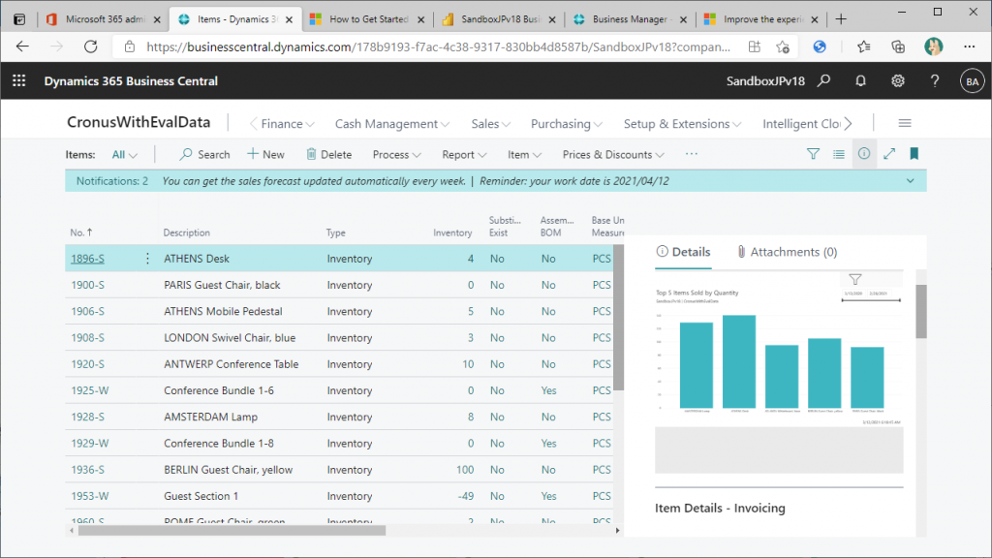The height and width of the screenshot is (558, 992).
Task: Click the Search button in Items toolbar
Action: click(x=204, y=154)
